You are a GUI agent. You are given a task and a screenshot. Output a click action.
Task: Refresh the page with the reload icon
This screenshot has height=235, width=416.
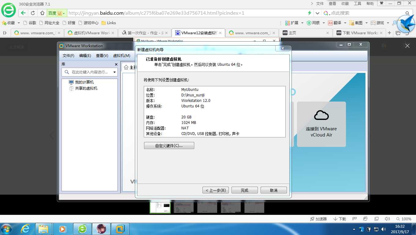(33, 13)
